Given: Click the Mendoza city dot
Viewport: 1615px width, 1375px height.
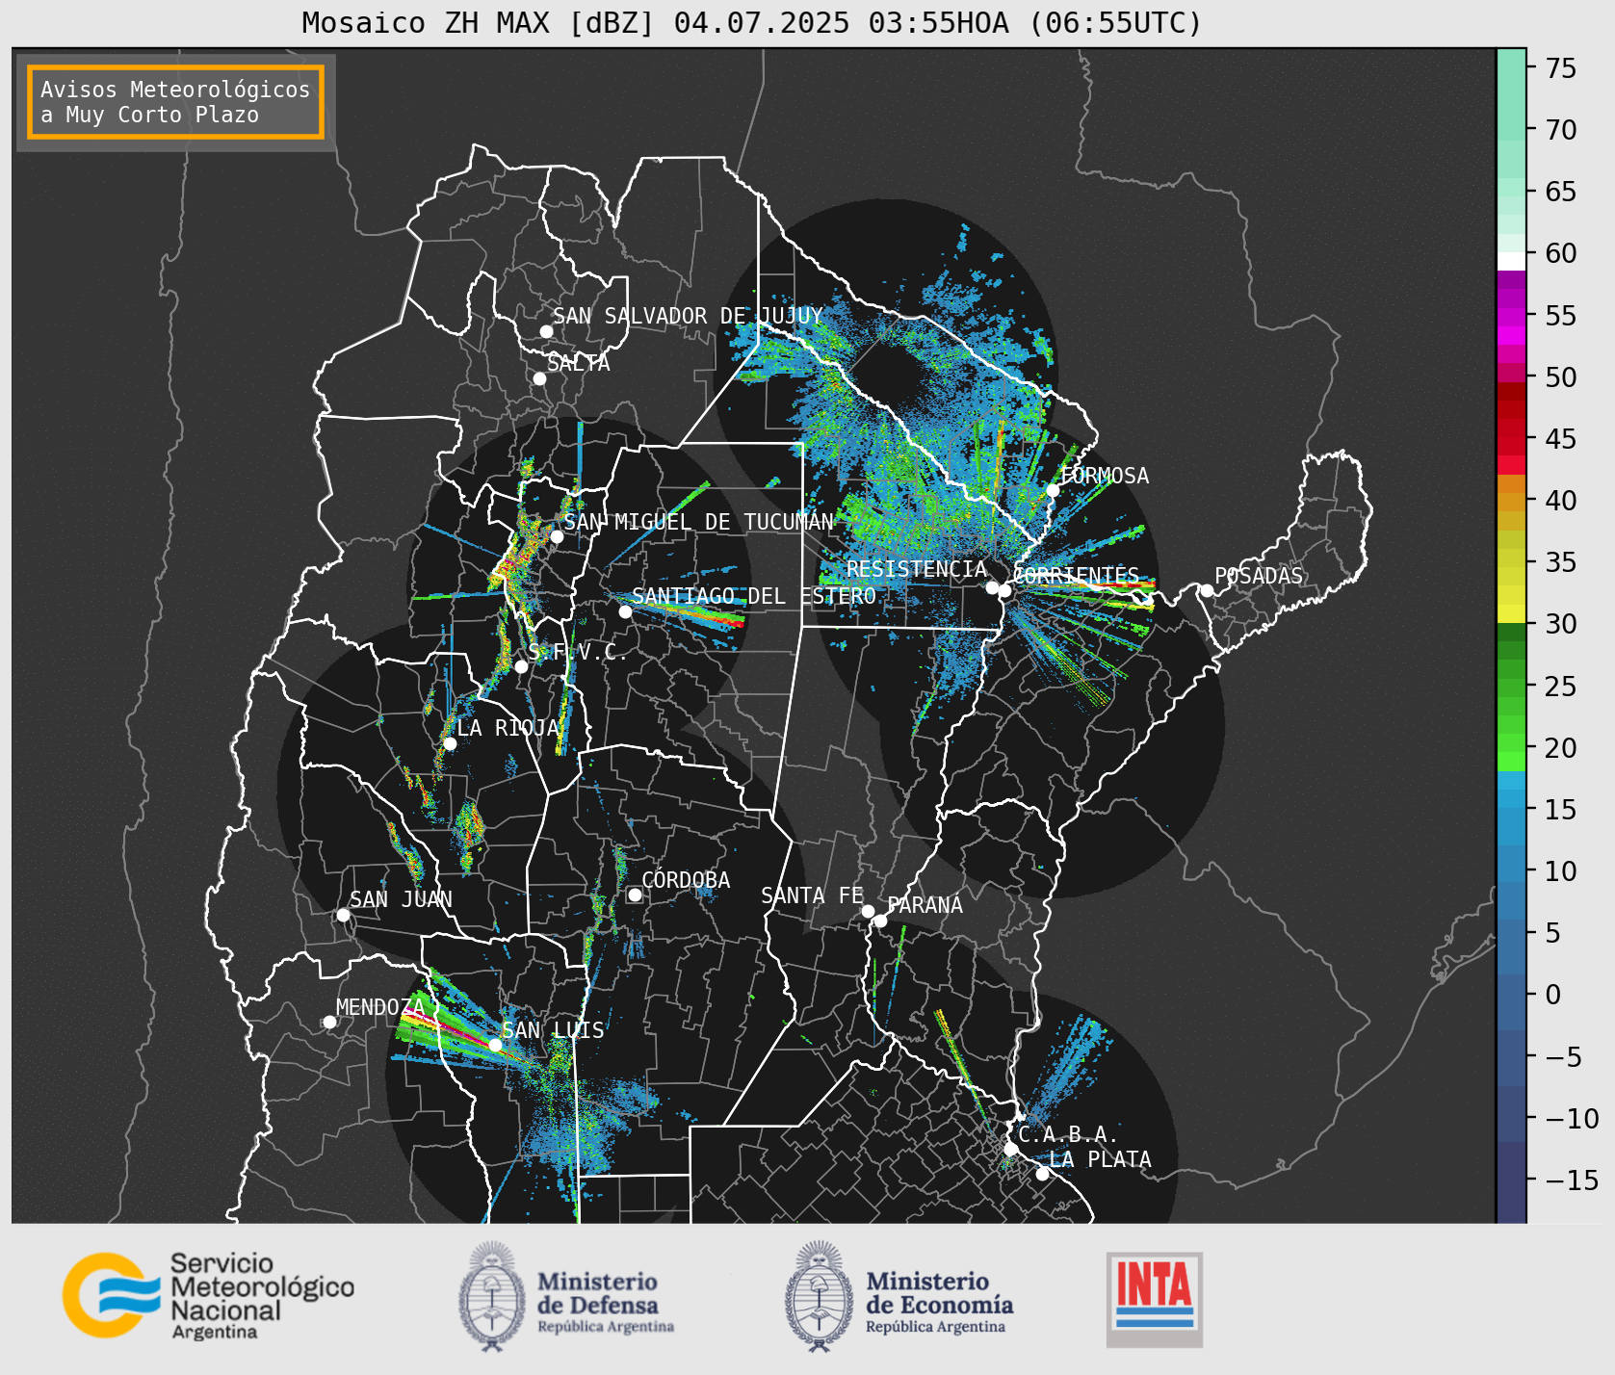Looking at the screenshot, I should pos(329,1022).
